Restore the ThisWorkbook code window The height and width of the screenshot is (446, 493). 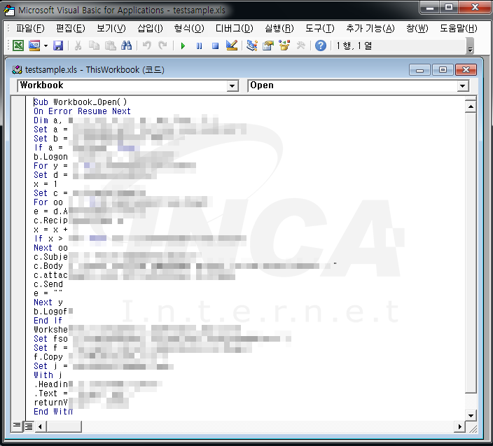(x=443, y=70)
